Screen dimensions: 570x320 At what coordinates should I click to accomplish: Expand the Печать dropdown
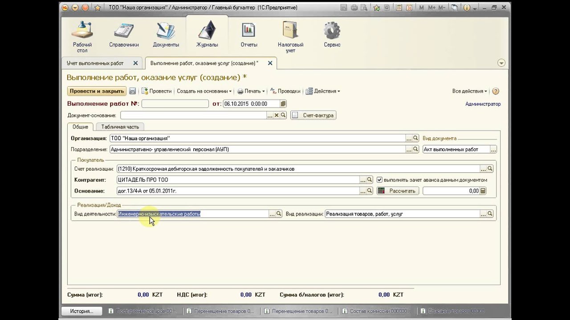point(251,91)
